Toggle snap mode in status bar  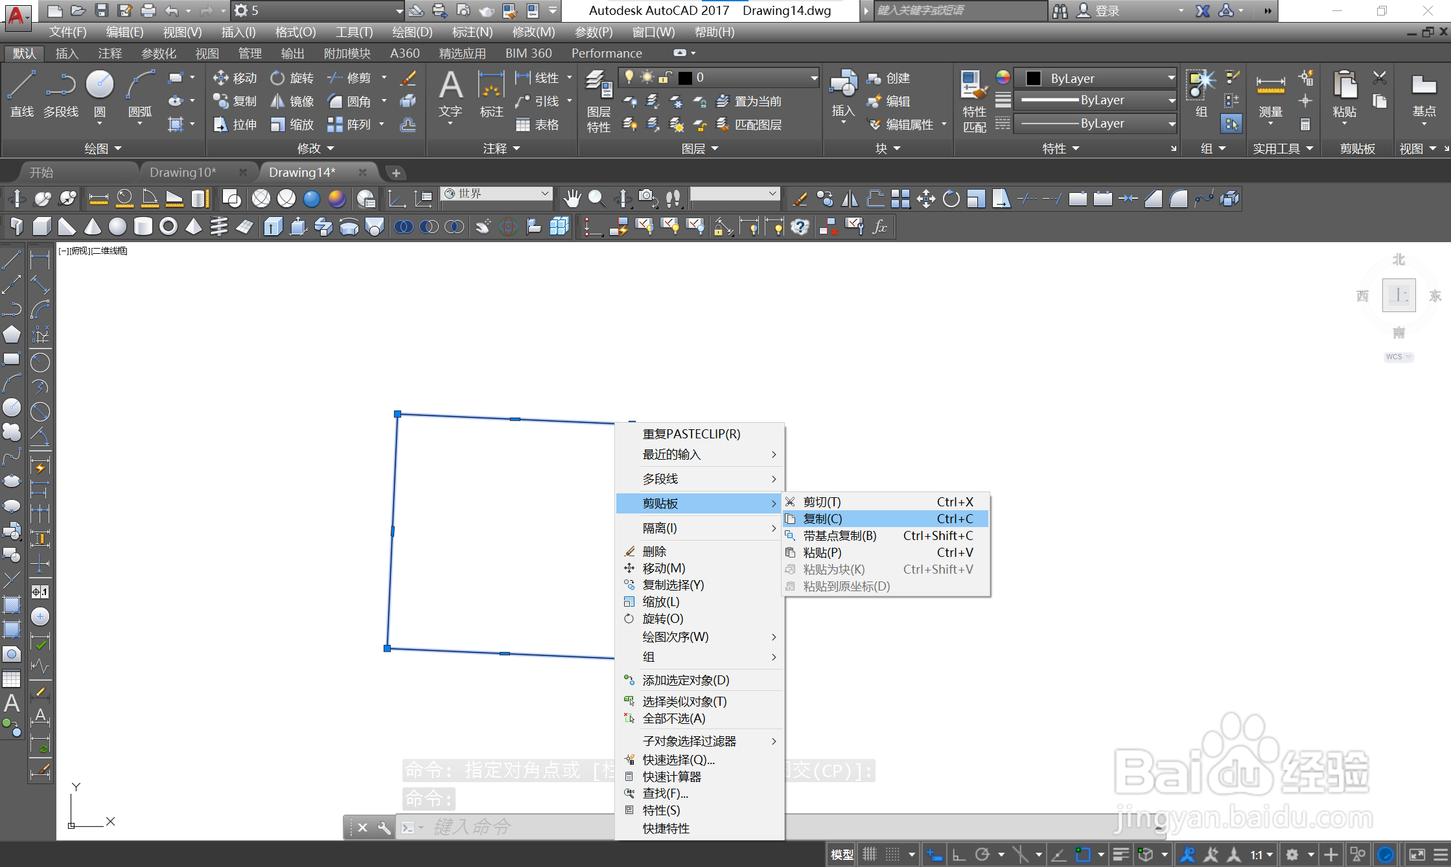[893, 855]
